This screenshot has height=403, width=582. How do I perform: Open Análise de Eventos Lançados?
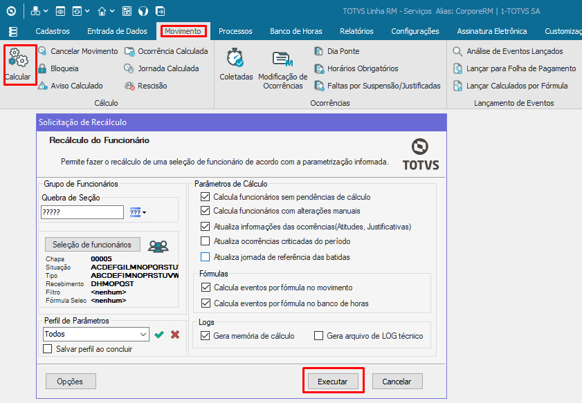tap(508, 51)
